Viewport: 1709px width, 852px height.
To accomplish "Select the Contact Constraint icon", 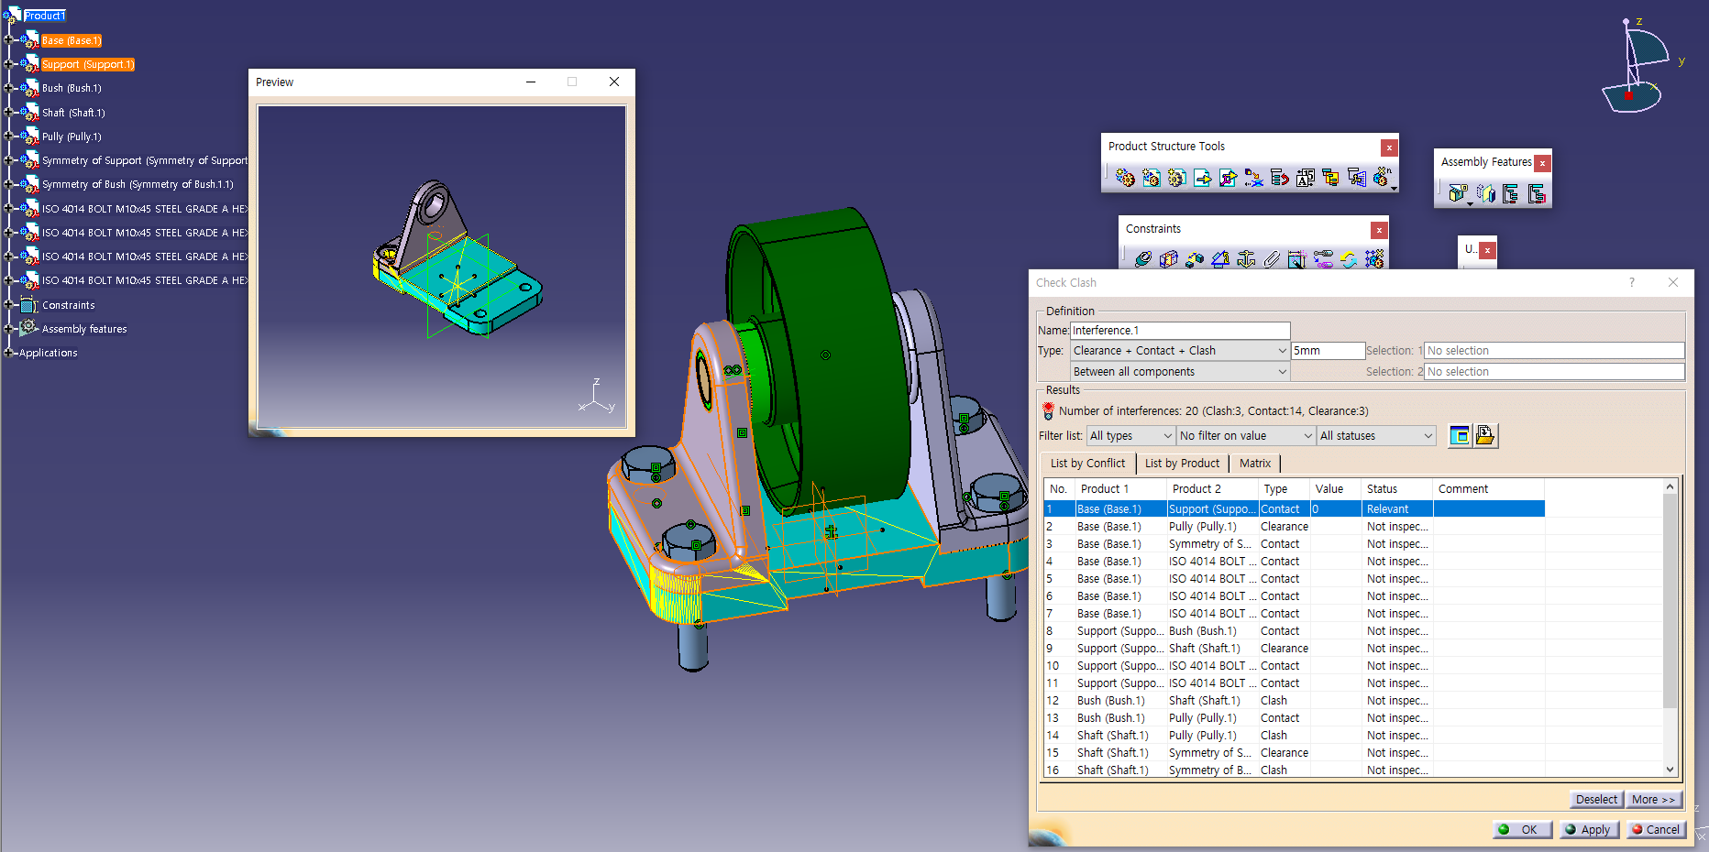I will click(x=1168, y=260).
